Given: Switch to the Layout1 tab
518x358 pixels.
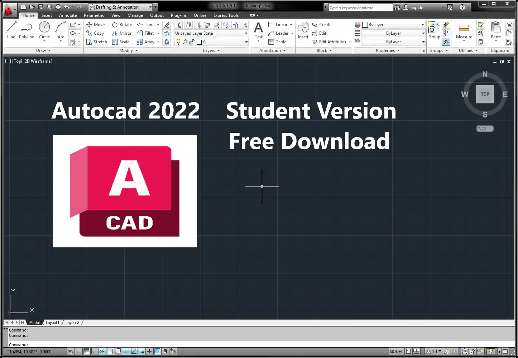Looking at the screenshot, I should 53,323.
